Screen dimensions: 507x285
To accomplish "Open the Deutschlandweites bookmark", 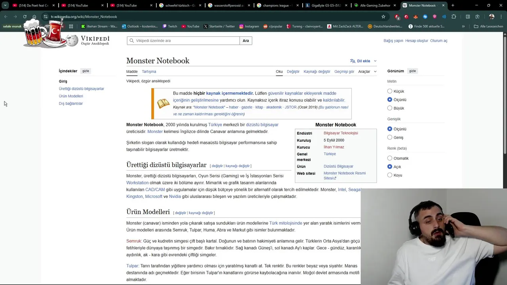I will point(386,27).
